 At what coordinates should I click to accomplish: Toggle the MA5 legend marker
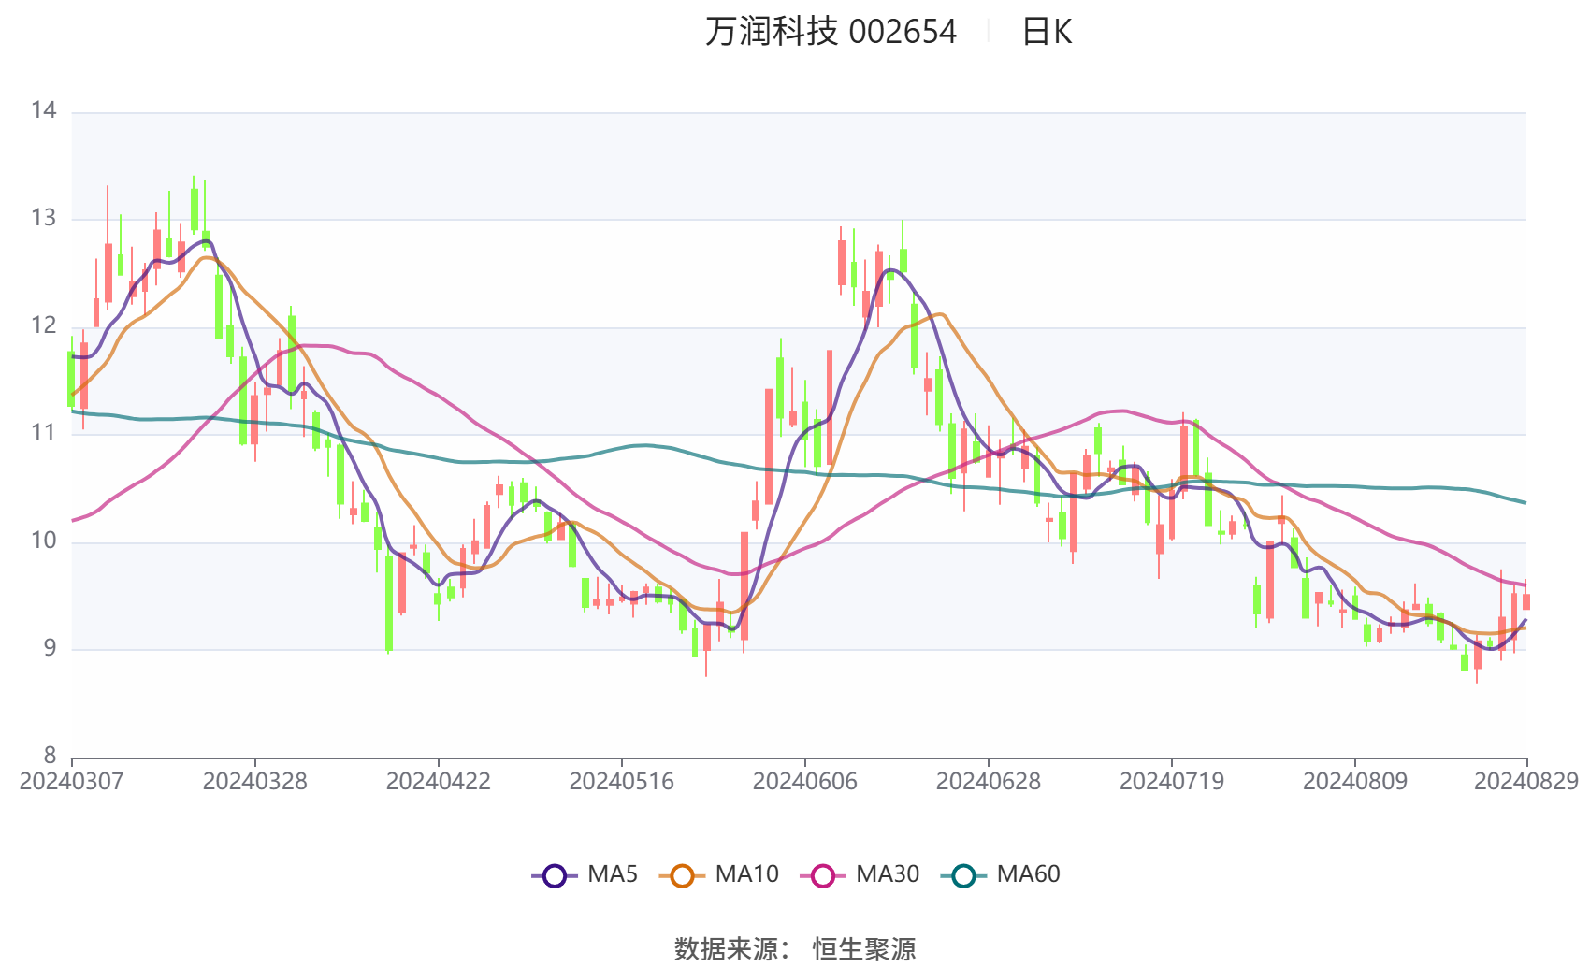555,875
